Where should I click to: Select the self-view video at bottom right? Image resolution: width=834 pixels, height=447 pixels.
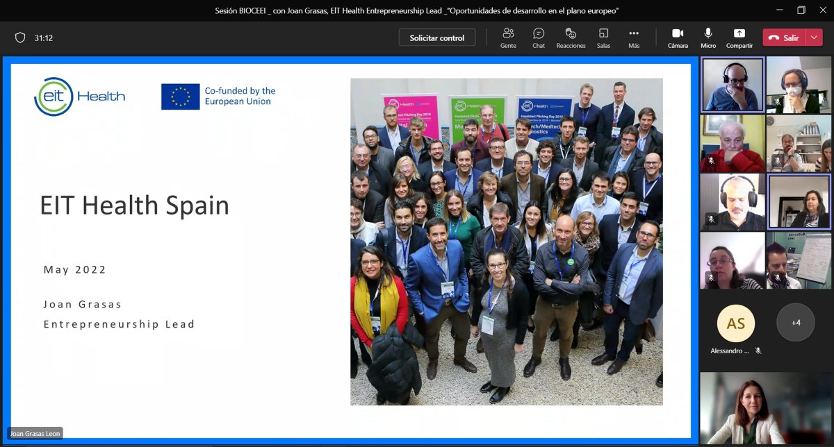click(765, 409)
